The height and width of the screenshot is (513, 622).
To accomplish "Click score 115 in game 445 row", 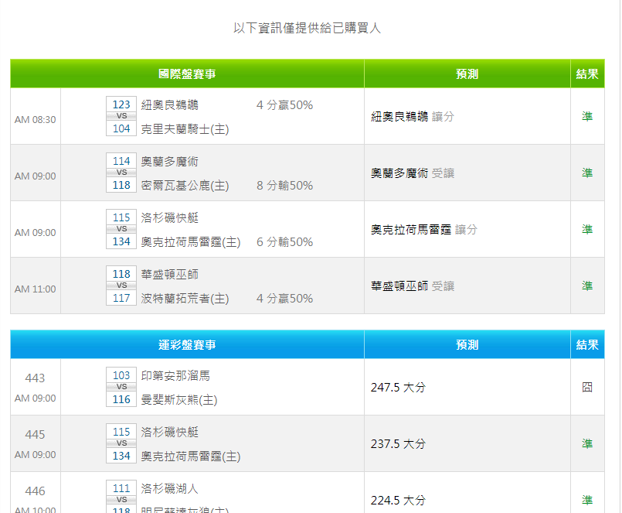I will click(121, 432).
